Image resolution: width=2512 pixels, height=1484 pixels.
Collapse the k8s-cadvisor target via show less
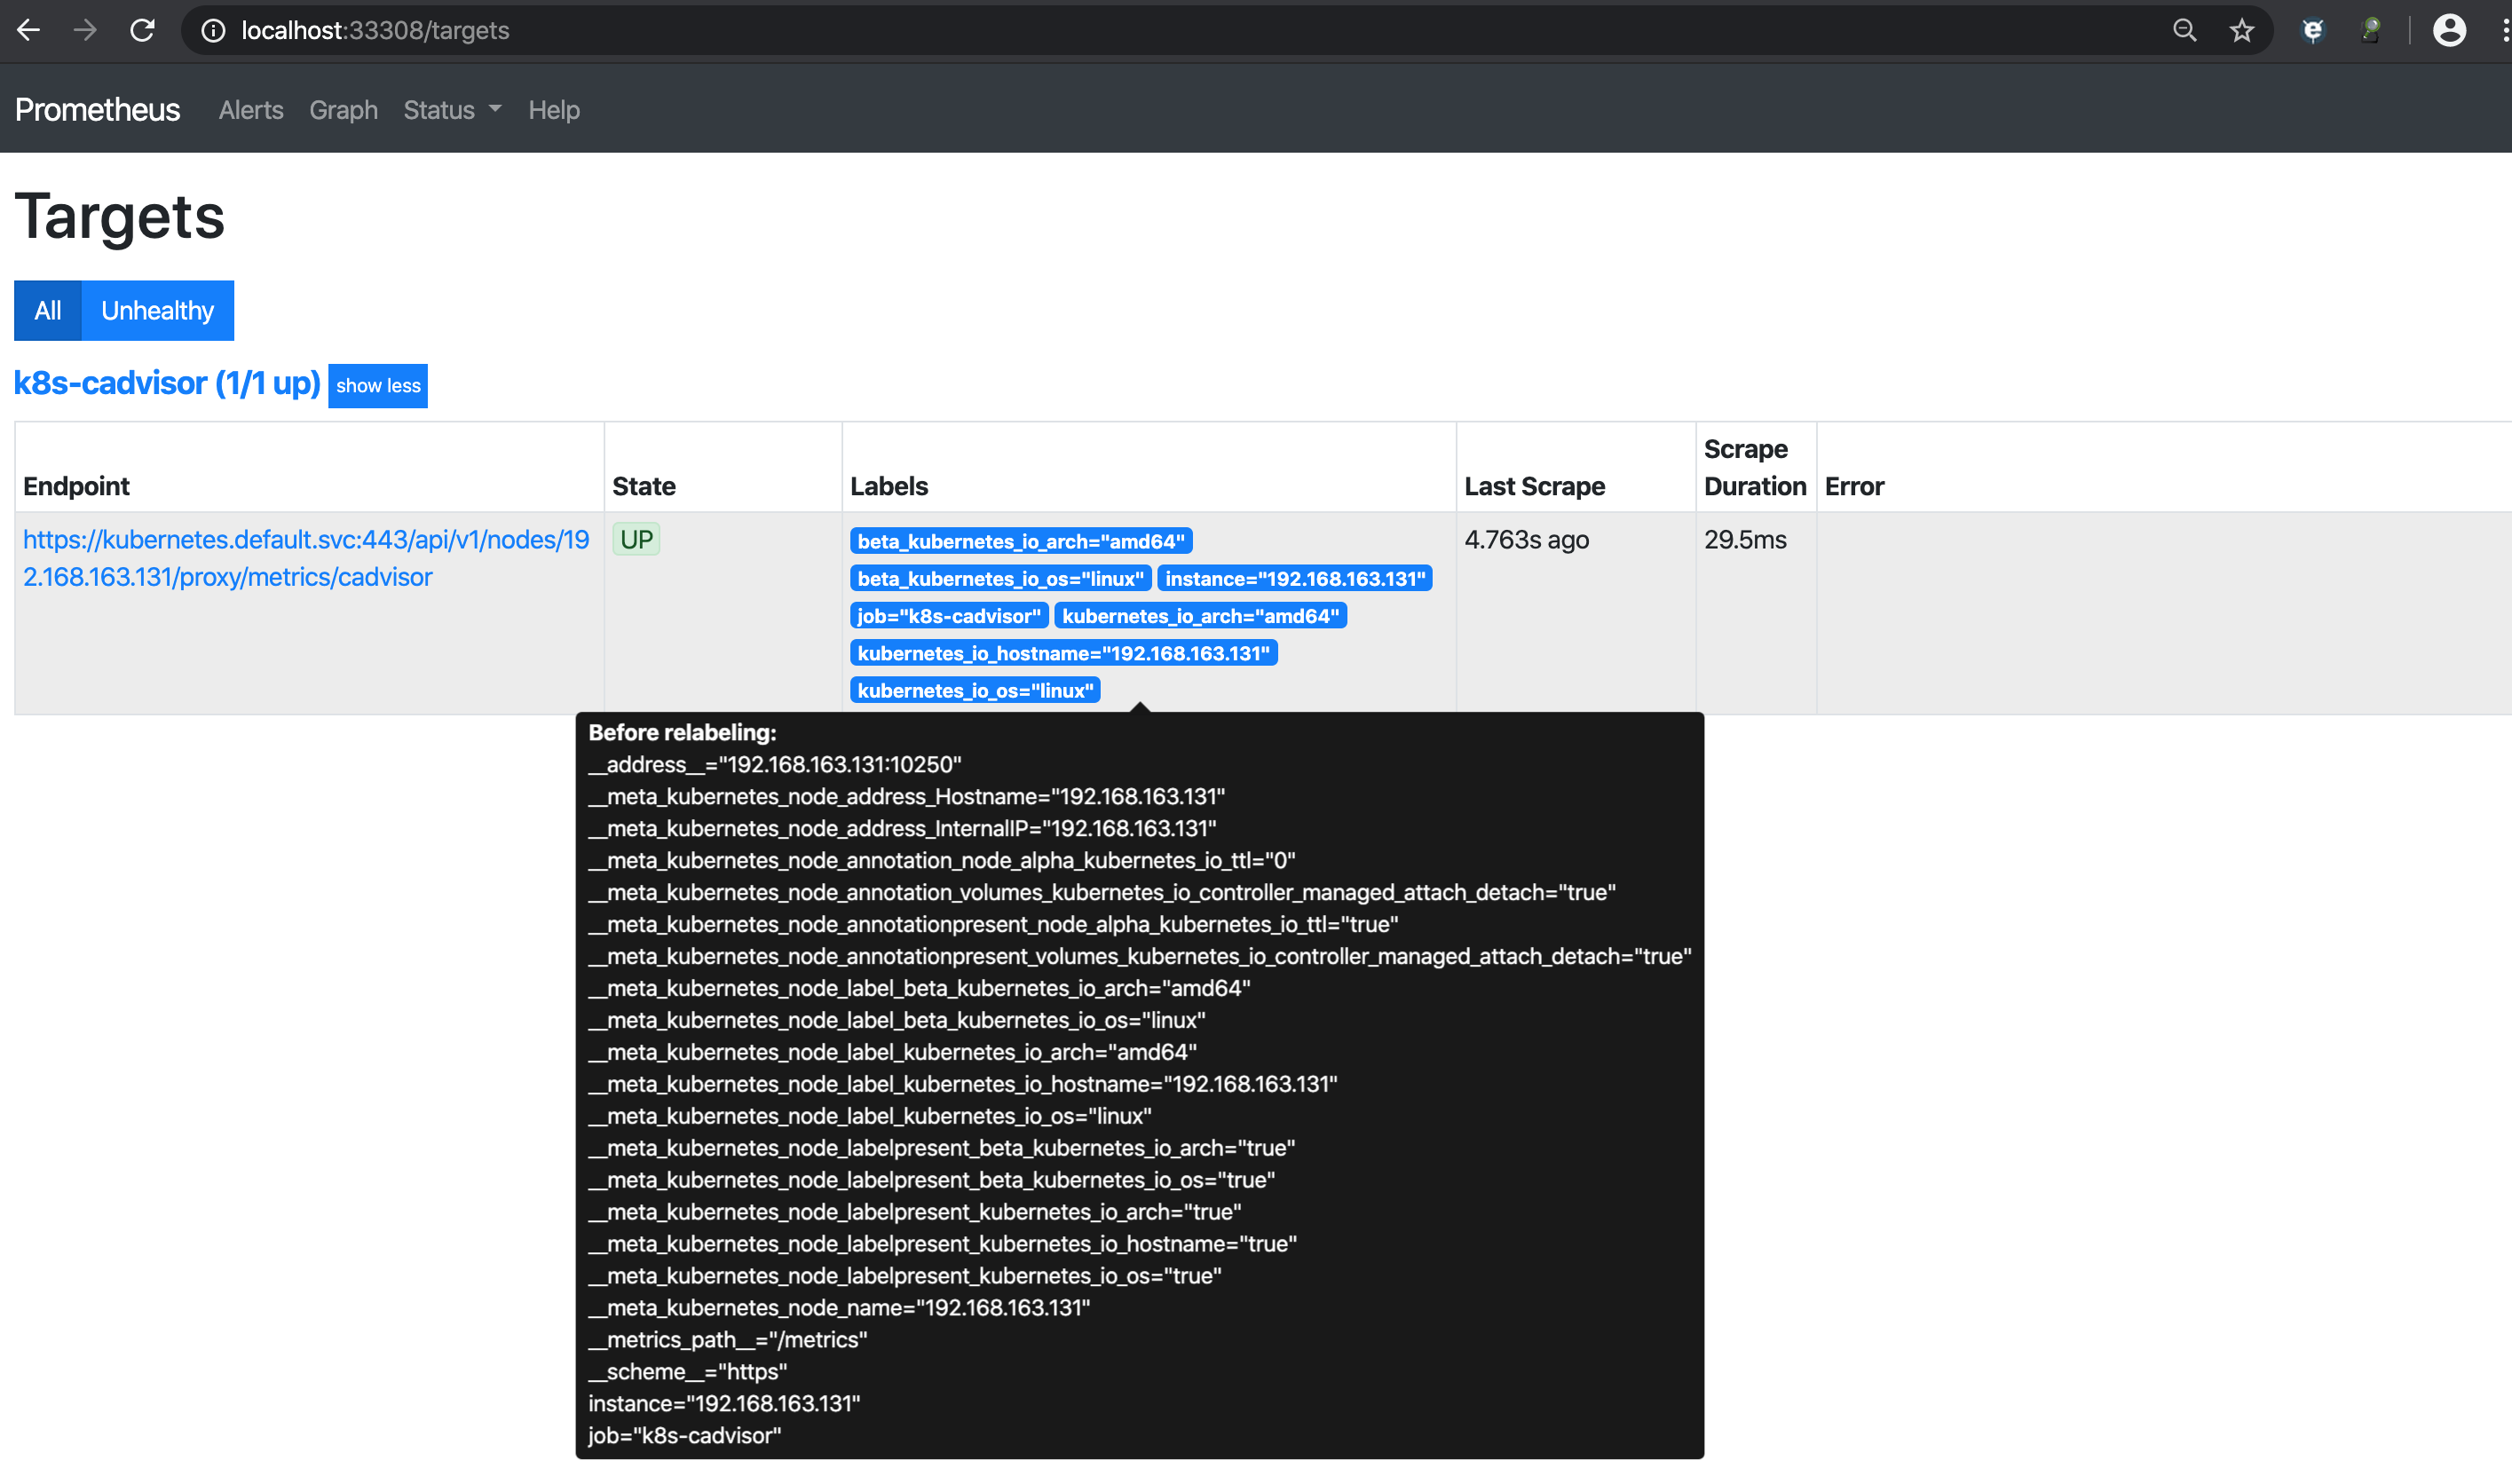click(x=377, y=385)
